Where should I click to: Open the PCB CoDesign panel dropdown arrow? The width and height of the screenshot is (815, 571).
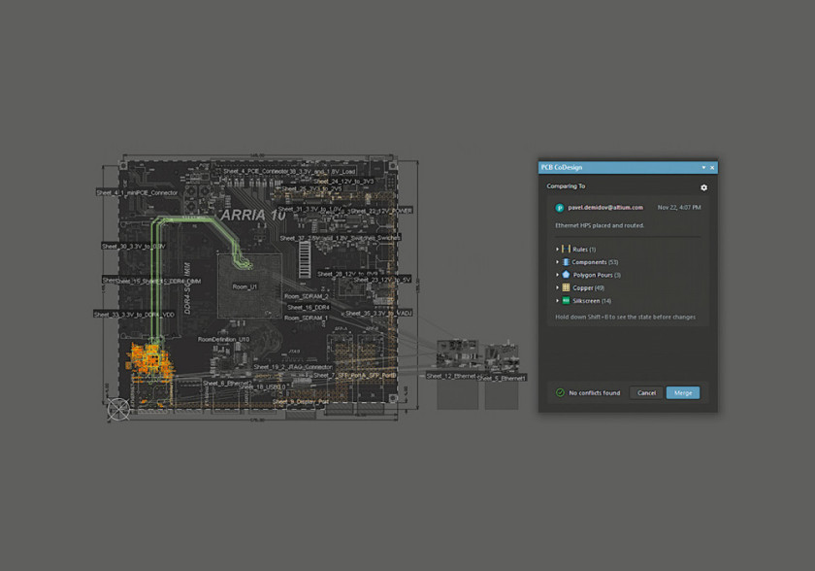pyautogui.click(x=703, y=167)
